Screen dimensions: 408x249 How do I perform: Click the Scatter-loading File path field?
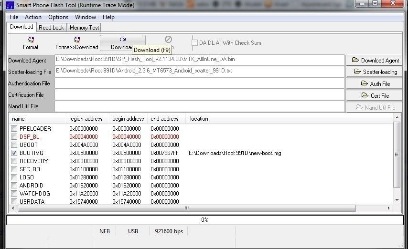coord(200,72)
